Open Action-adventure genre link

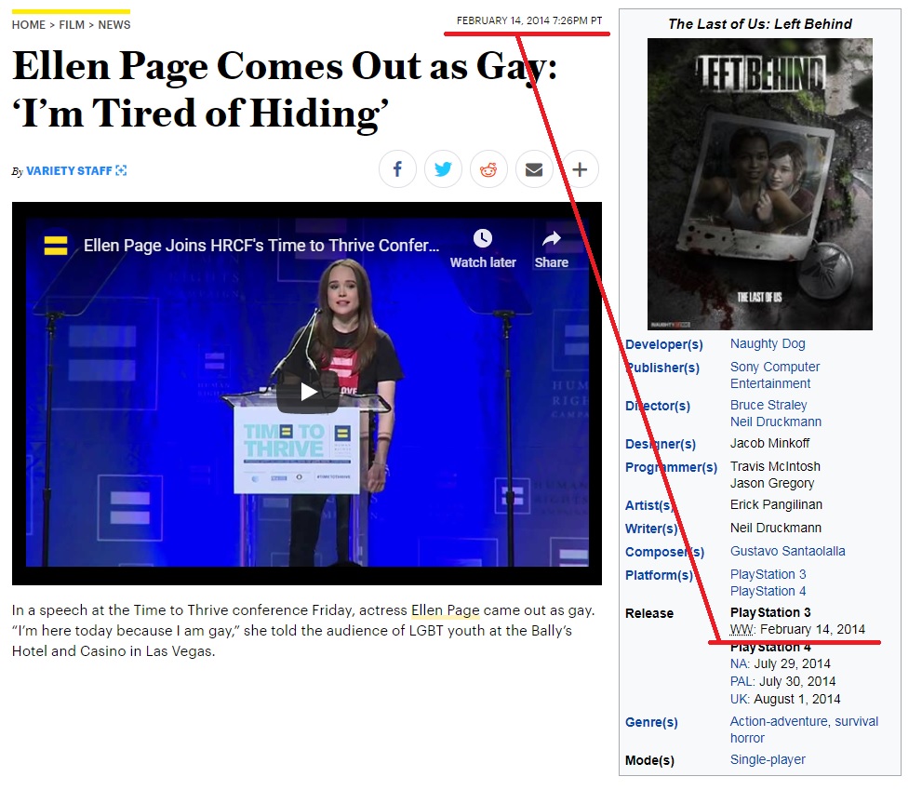pos(778,721)
